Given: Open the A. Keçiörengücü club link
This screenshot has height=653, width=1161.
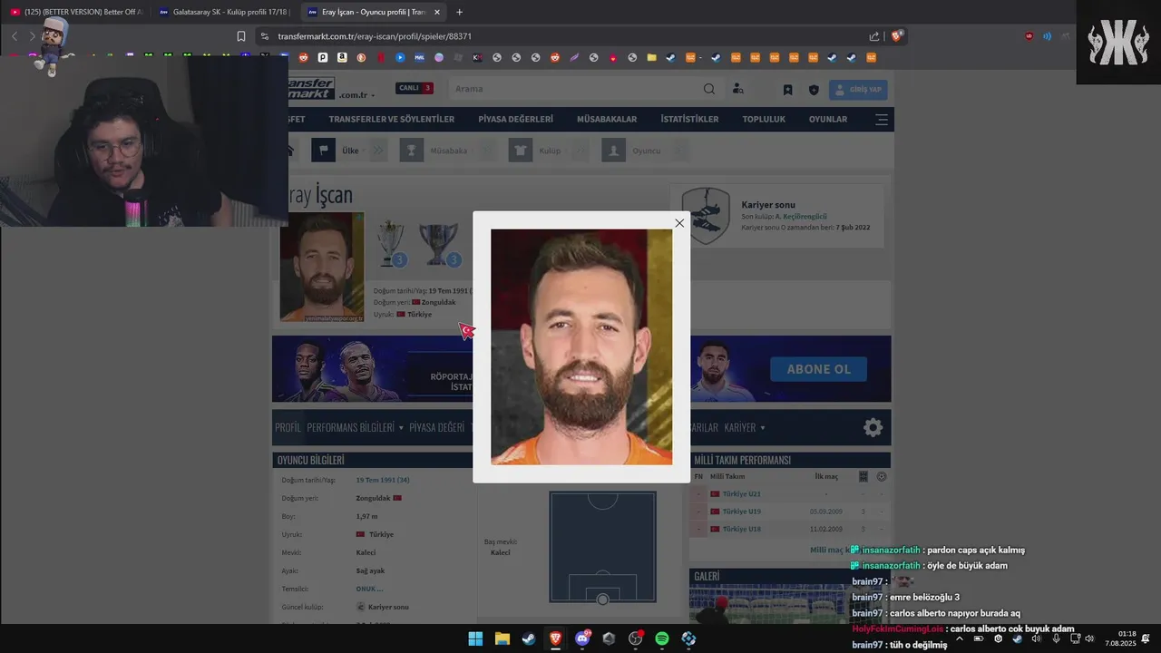Looking at the screenshot, I should point(801,217).
